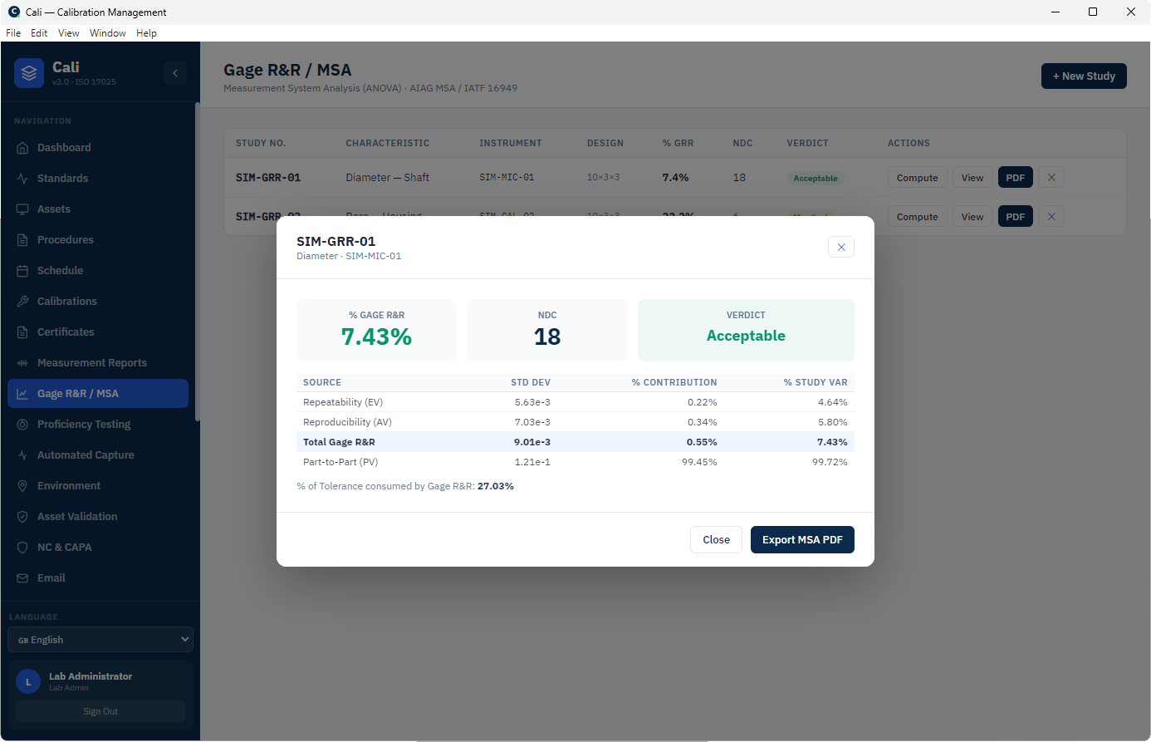Click the Close button in dialog
1151x742 pixels.
point(716,540)
